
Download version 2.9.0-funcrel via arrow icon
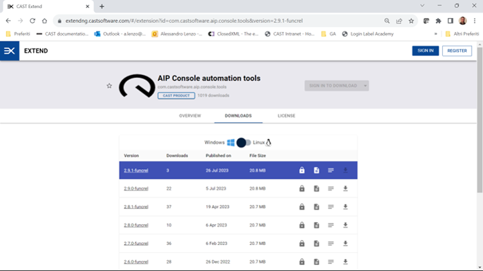pyautogui.click(x=345, y=188)
